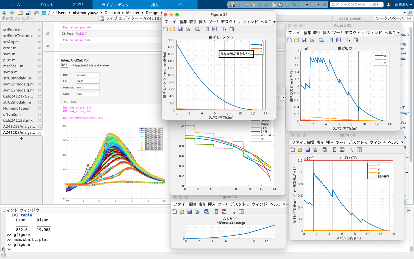Image resolution: width=414 pixels, height=259 pixels.
Task: Add new file tab with plus
Action: tap(21, 139)
